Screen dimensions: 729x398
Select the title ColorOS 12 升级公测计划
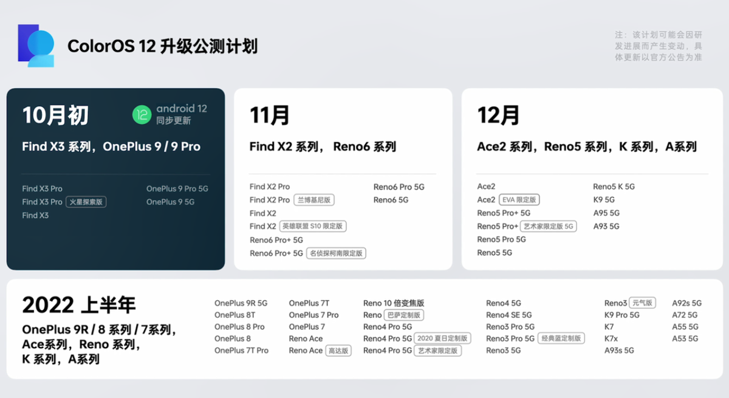162,46
